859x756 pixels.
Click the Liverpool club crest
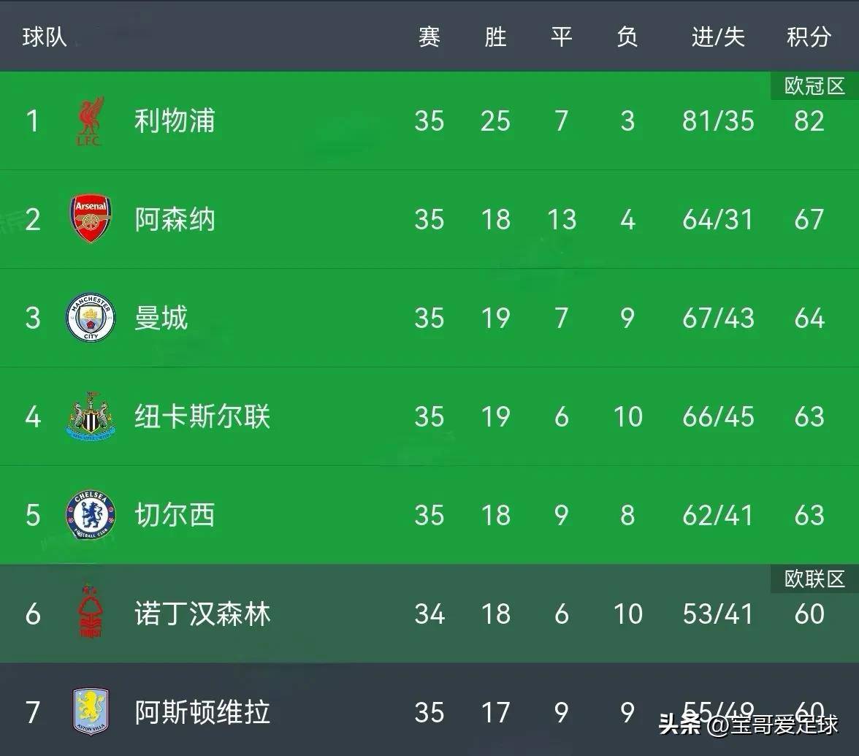pyautogui.click(x=91, y=121)
